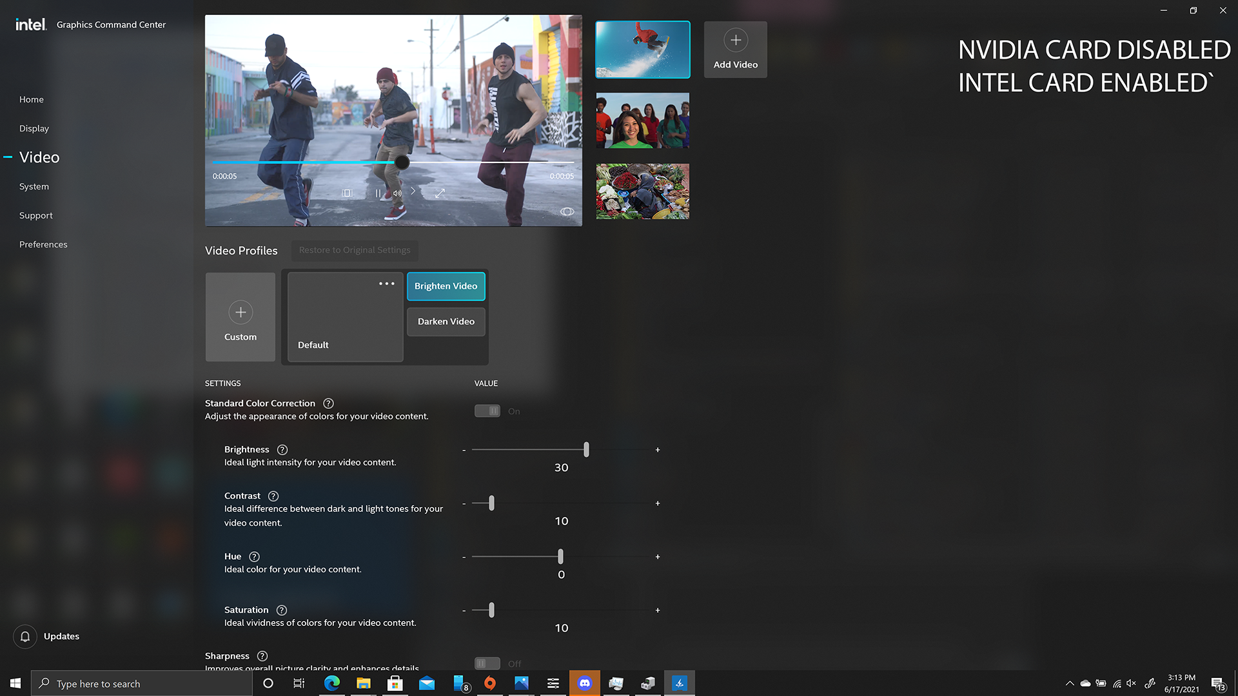
Task: Click the volume speaker icon on video
Action: (397, 193)
